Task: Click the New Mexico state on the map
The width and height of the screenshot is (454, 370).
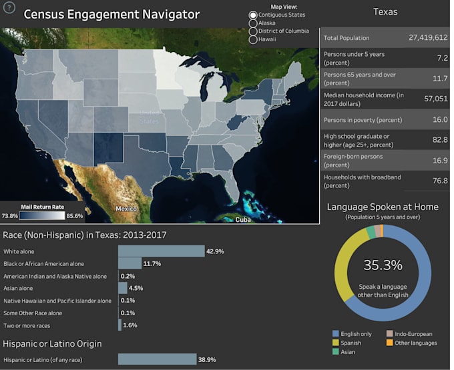Action: coord(109,147)
